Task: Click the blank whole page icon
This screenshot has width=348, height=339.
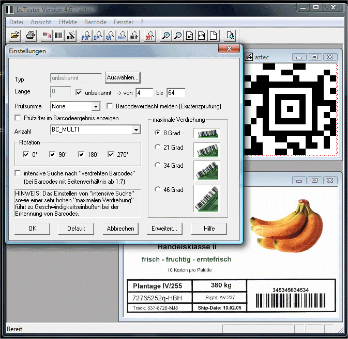Action: pos(214,36)
